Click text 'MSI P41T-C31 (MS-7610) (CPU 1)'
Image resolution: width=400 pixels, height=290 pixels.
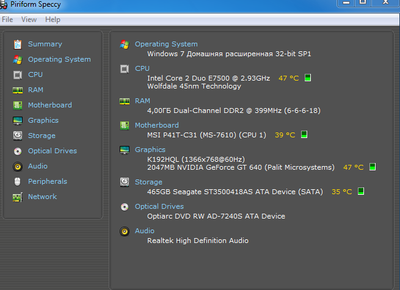tap(206, 135)
